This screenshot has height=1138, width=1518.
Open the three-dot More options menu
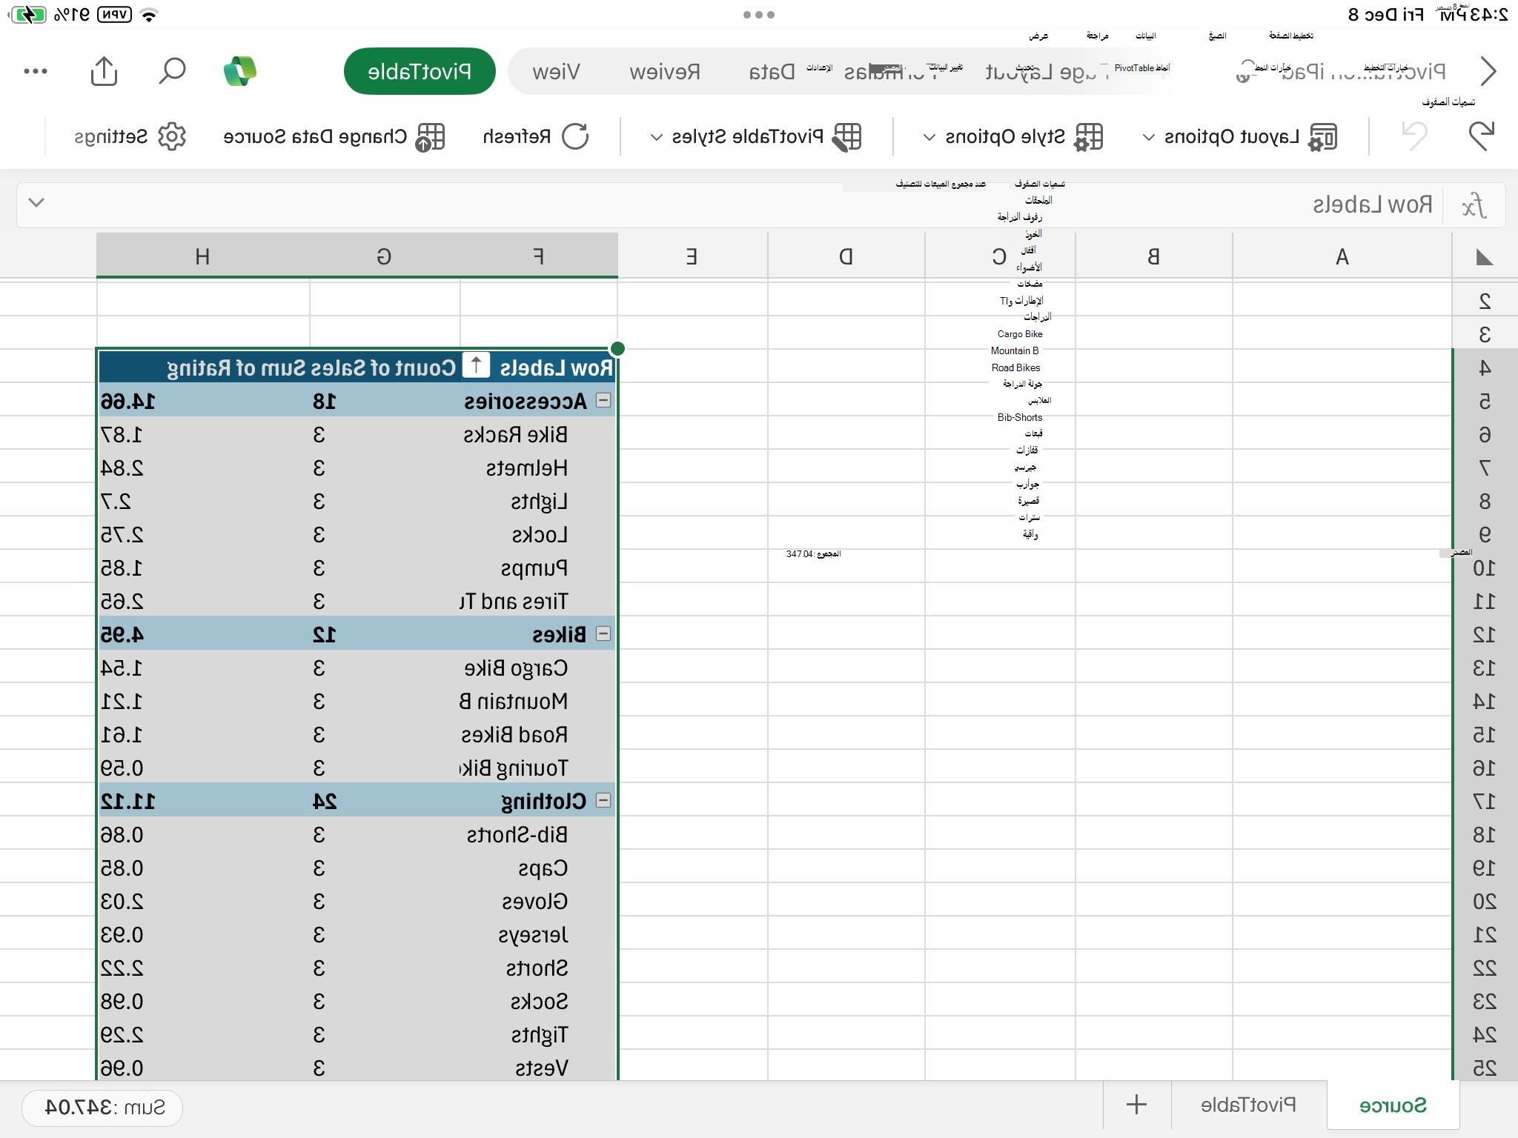pos(36,71)
